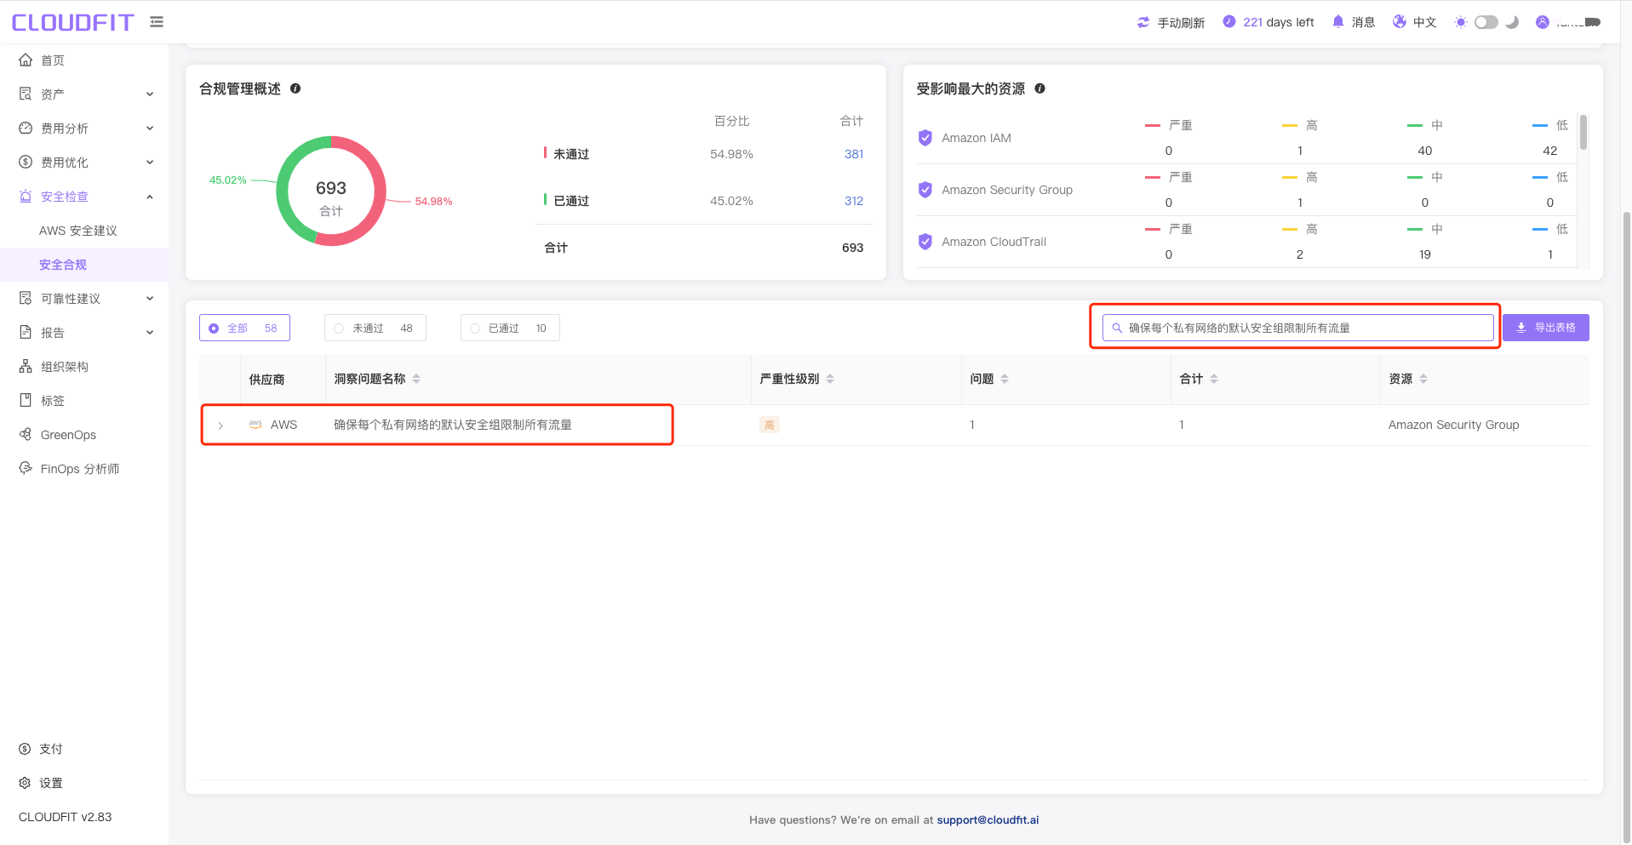This screenshot has width=1632, height=845.
Task: Click Amazon IAM shield icon
Action: click(925, 138)
